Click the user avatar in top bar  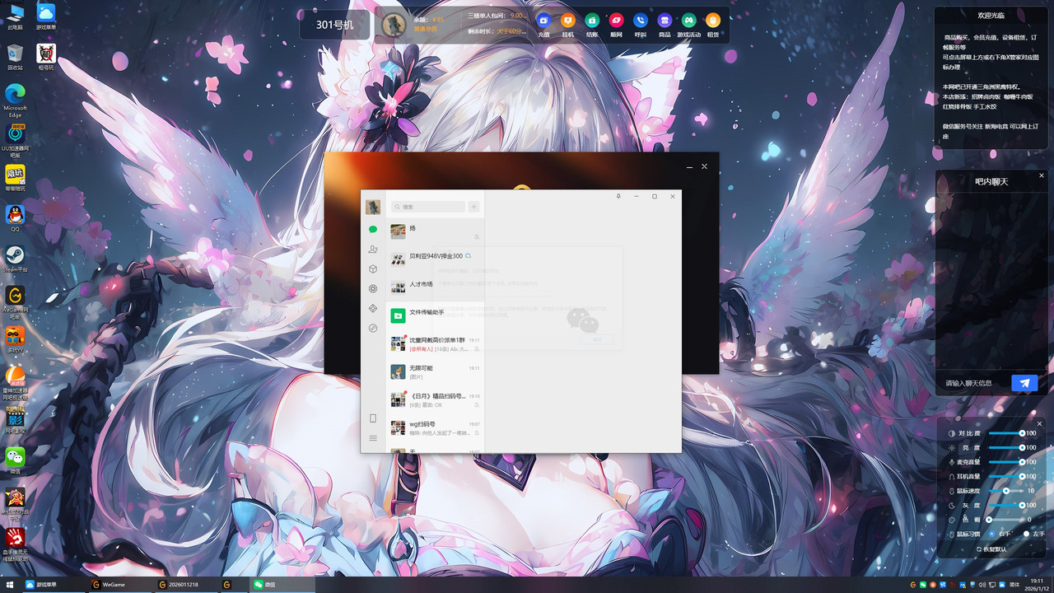[394, 25]
